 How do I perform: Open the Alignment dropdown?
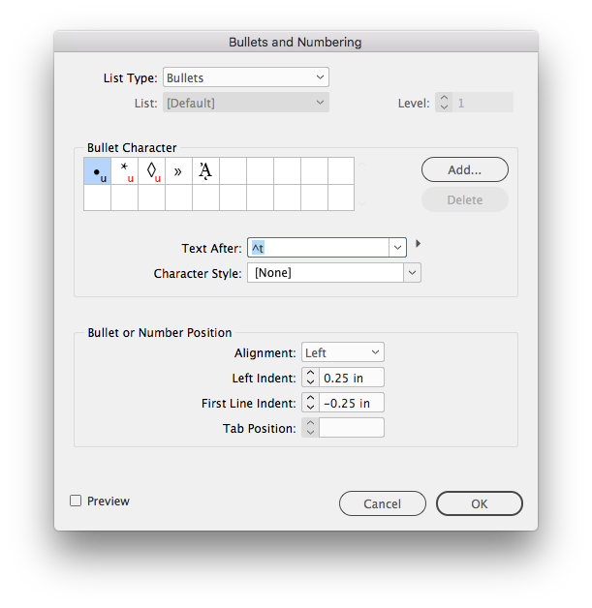click(343, 352)
